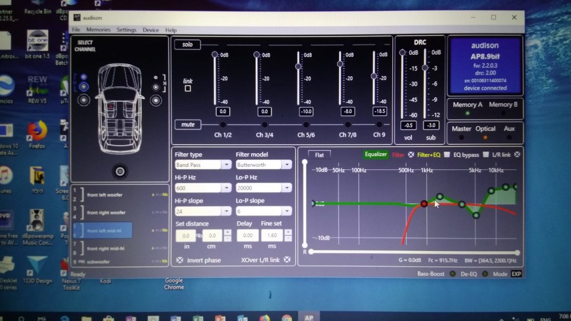Click the Equalizer button
The width and height of the screenshot is (571, 321).
(x=376, y=154)
